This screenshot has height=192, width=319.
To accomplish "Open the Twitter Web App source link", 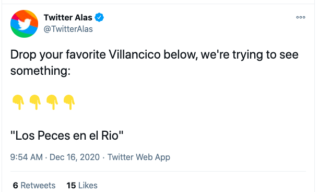I will pyautogui.click(x=139, y=157).
